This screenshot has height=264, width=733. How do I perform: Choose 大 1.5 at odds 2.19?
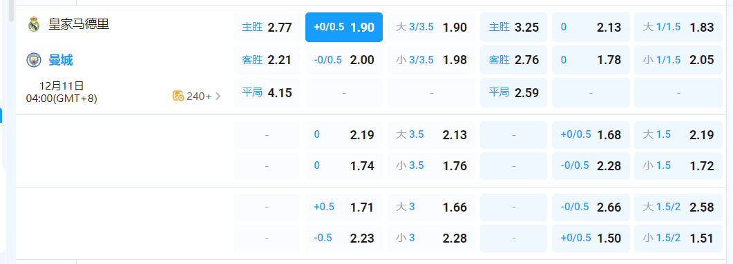point(678,135)
